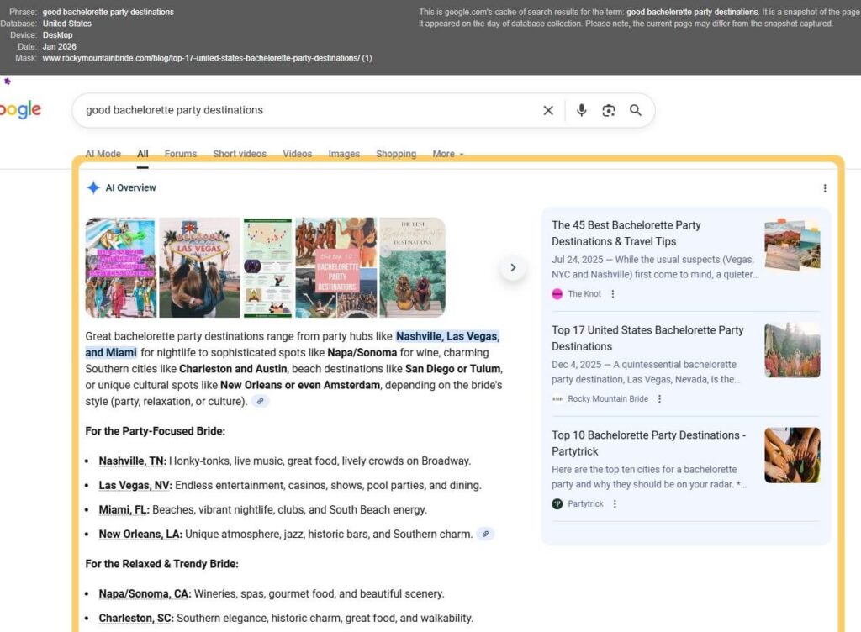Open Rocky Mountain Bride source options menu
The image size is (861, 632).
point(659,399)
